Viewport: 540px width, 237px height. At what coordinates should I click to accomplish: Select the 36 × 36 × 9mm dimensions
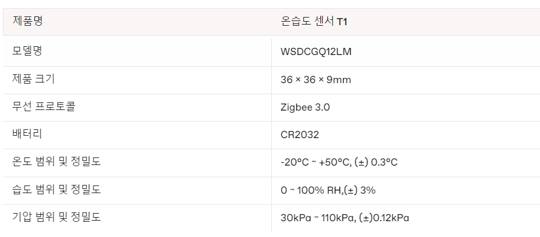pos(316,80)
